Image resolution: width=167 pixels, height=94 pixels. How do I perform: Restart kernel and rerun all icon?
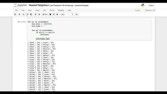57,14
